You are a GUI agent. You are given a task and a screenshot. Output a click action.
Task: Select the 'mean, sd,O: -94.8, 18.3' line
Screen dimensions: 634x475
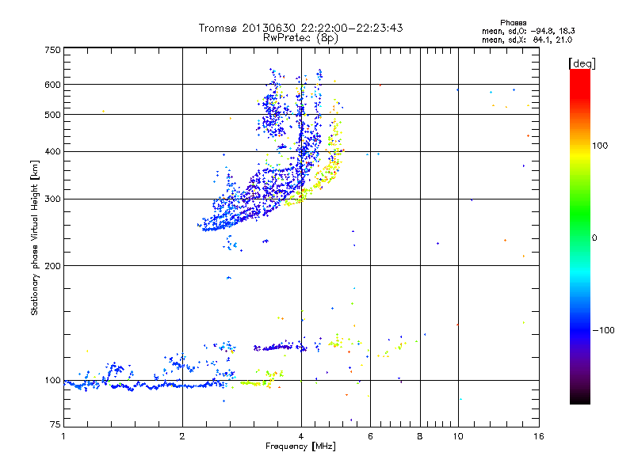pos(528,31)
